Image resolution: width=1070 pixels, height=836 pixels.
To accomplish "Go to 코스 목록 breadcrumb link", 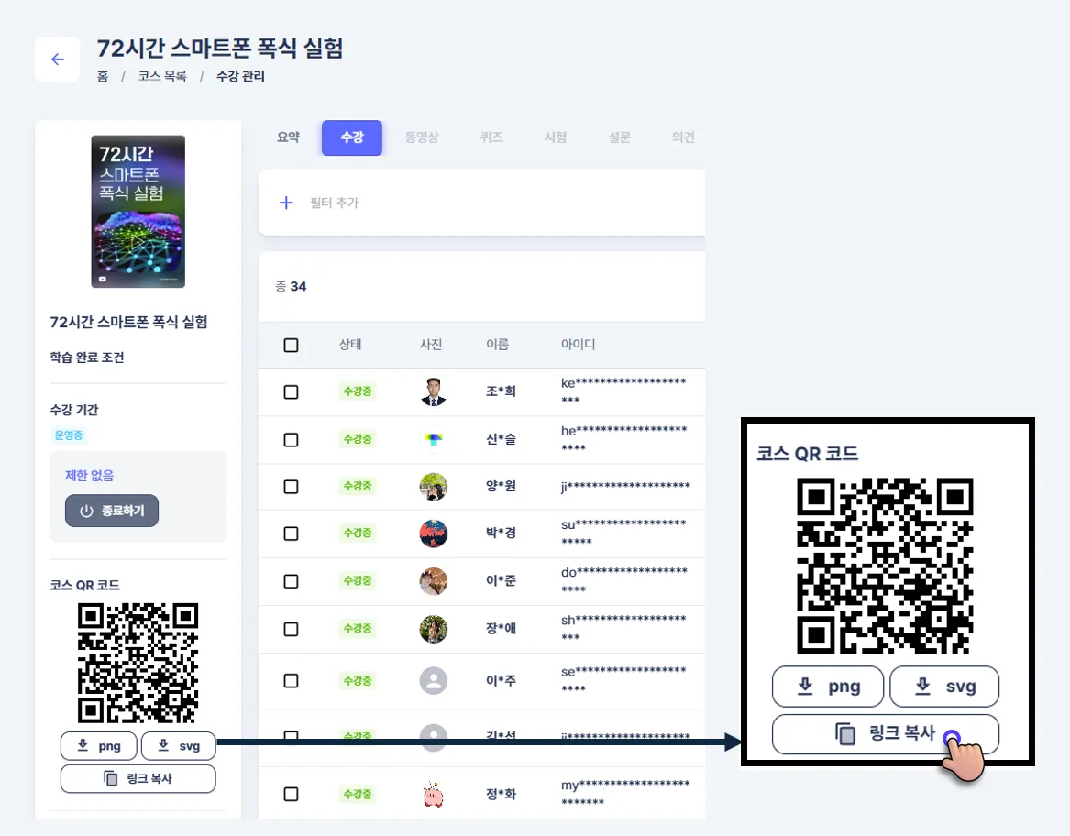I will point(162,76).
